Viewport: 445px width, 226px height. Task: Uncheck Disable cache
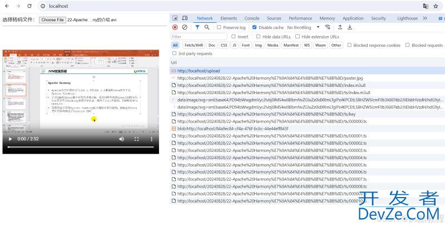[x=254, y=27]
